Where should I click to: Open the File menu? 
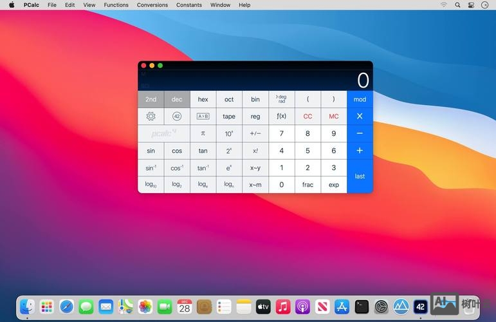point(52,5)
